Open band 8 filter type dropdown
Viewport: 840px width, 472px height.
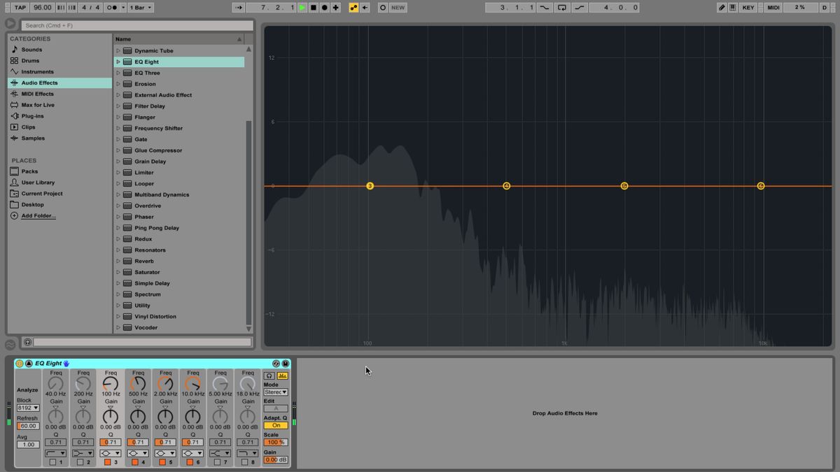248,453
